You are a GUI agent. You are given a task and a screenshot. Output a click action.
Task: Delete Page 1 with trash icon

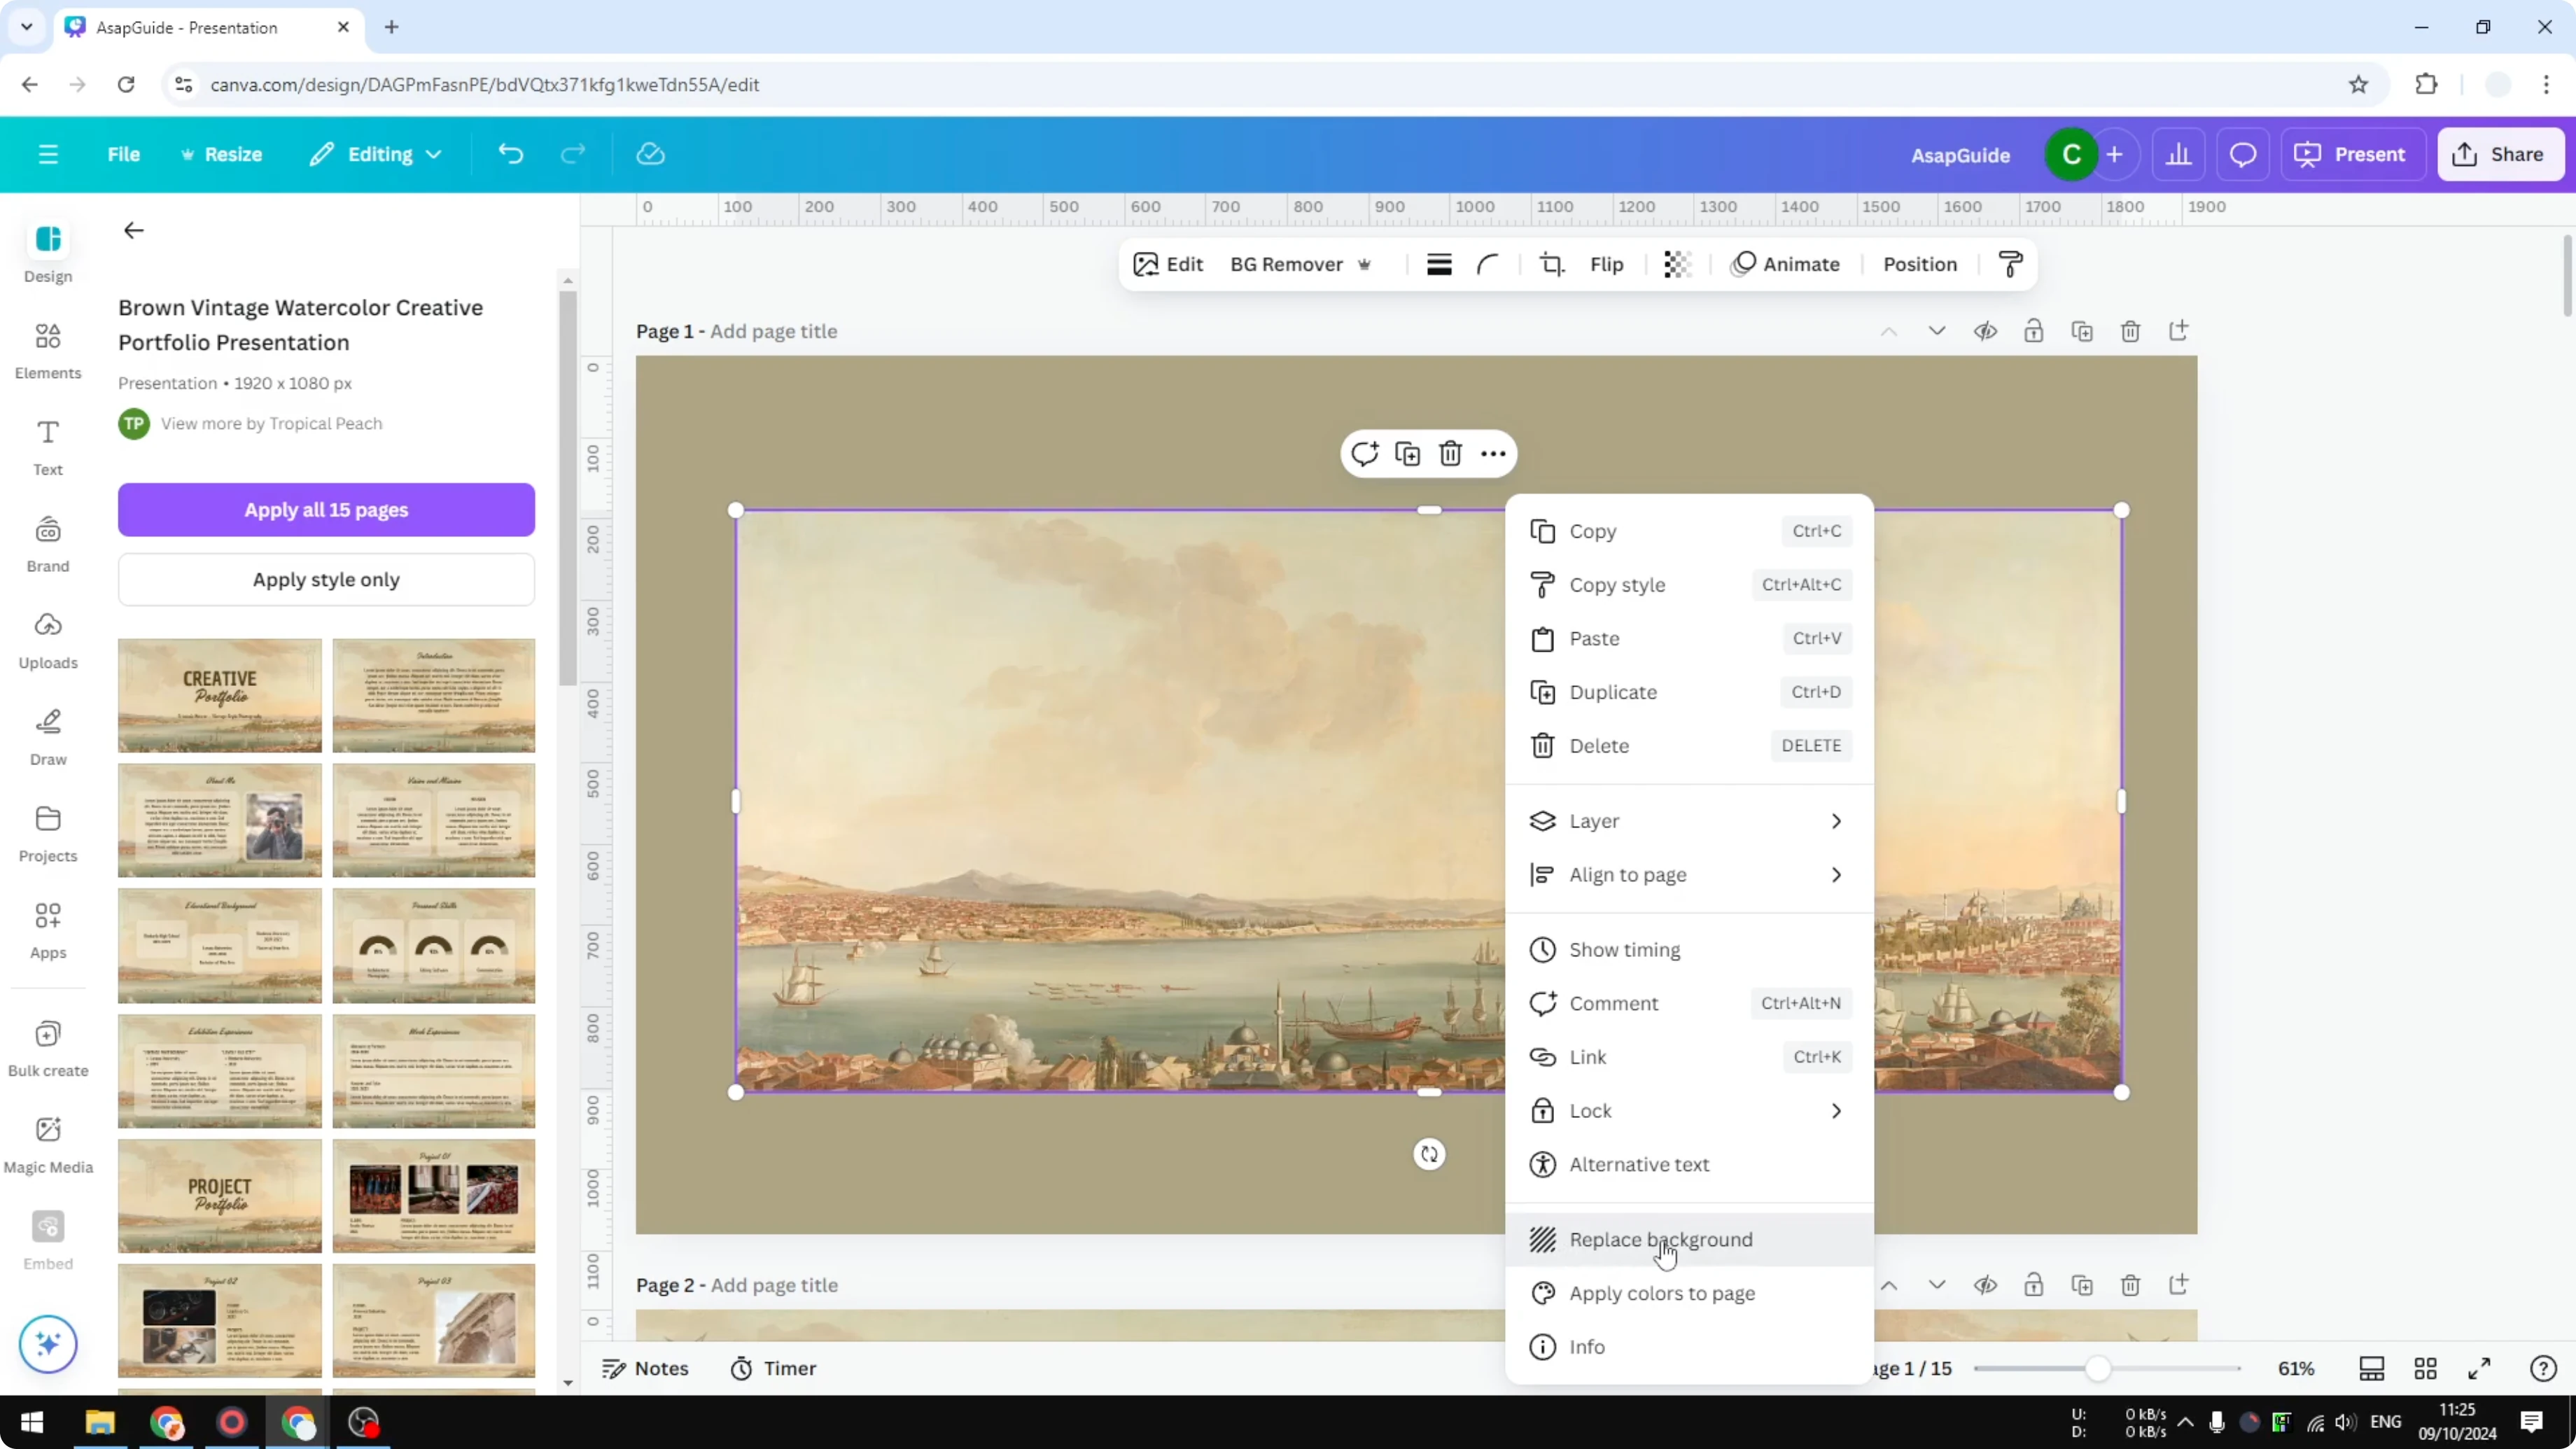[2130, 331]
